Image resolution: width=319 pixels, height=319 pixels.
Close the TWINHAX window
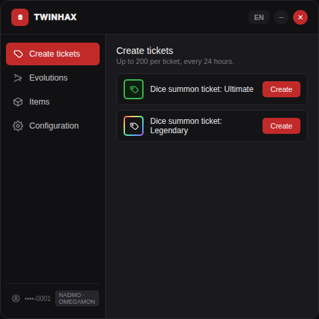tap(300, 17)
